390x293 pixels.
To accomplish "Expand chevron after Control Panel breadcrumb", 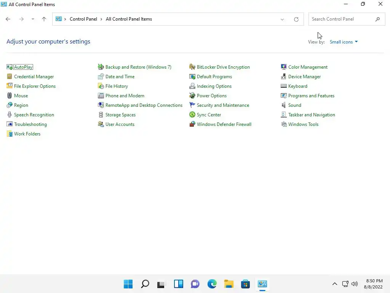I will coord(101,19).
